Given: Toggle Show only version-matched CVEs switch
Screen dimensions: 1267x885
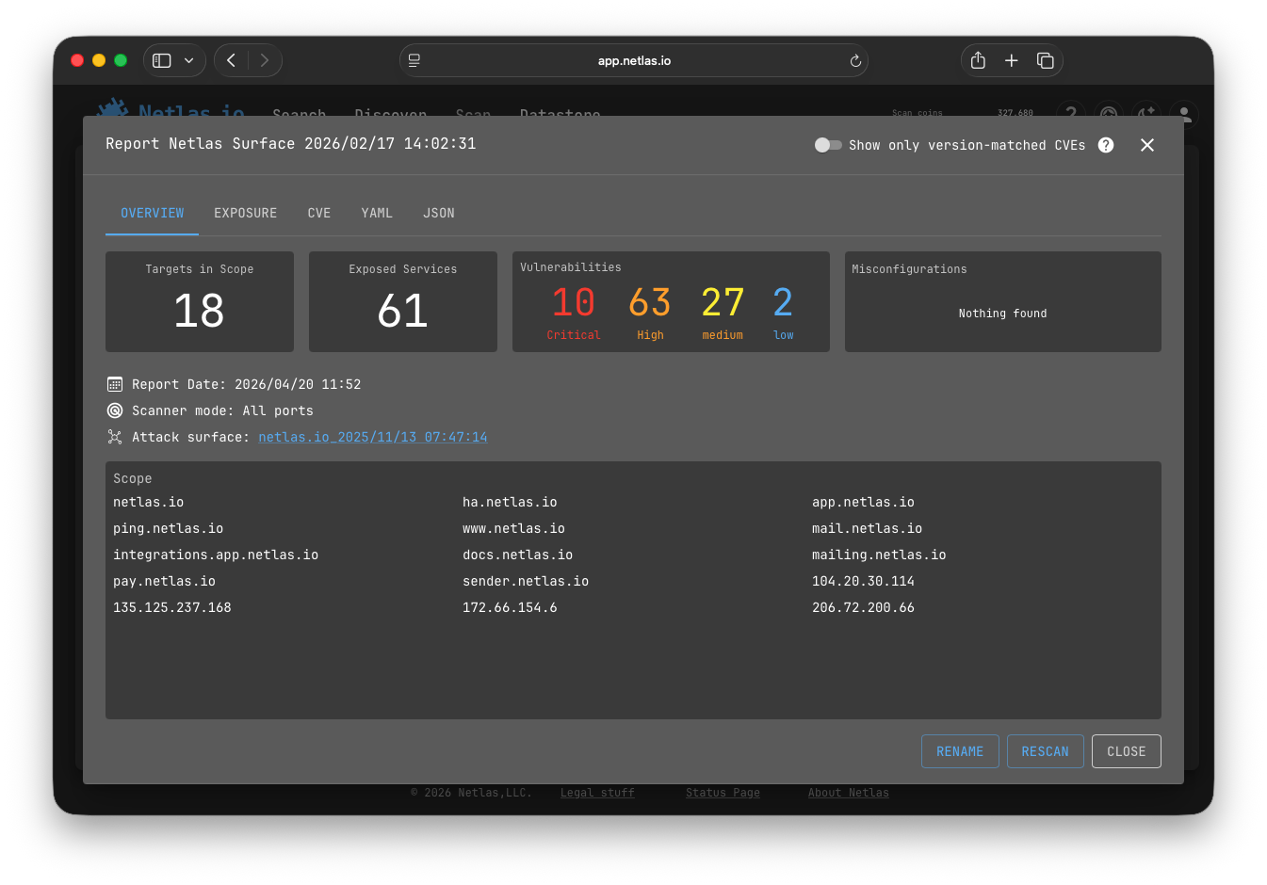Looking at the screenshot, I should 827,145.
